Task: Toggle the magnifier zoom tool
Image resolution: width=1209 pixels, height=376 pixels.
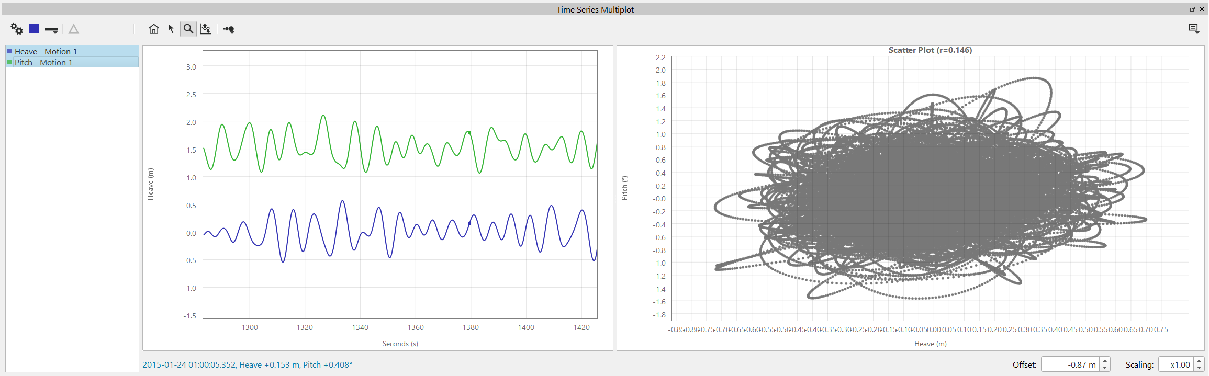Action: 188,29
